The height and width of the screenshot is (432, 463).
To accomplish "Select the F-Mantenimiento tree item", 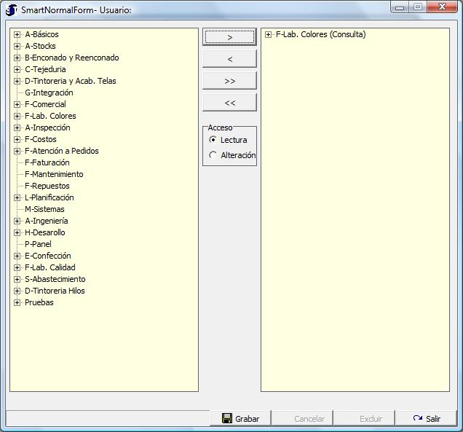I will (x=54, y=174).
